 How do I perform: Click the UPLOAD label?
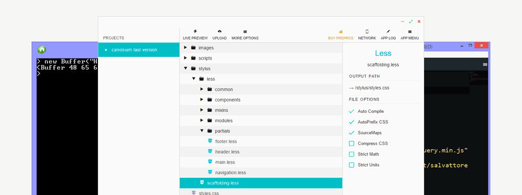[219, 38]
